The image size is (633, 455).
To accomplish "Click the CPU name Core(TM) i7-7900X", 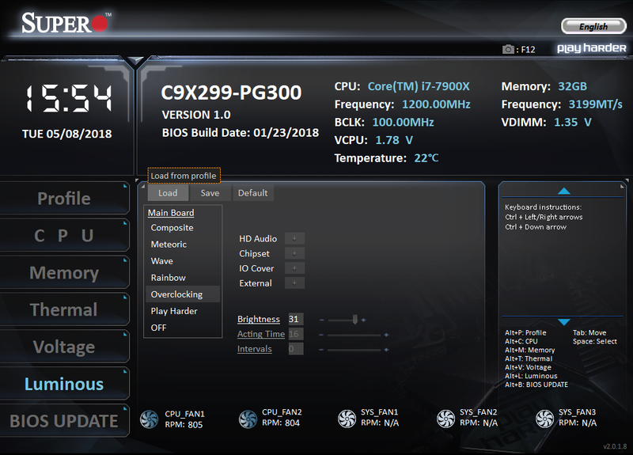I will point(419,86).
